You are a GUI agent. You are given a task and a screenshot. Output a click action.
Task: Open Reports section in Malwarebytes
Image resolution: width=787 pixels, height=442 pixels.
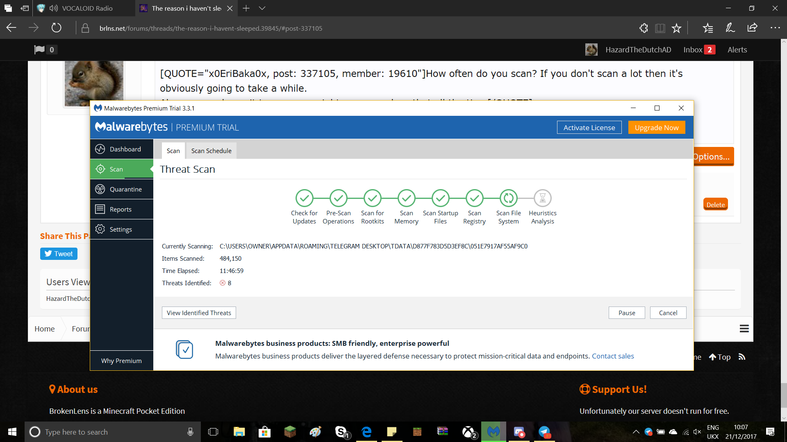click(122, 209)
